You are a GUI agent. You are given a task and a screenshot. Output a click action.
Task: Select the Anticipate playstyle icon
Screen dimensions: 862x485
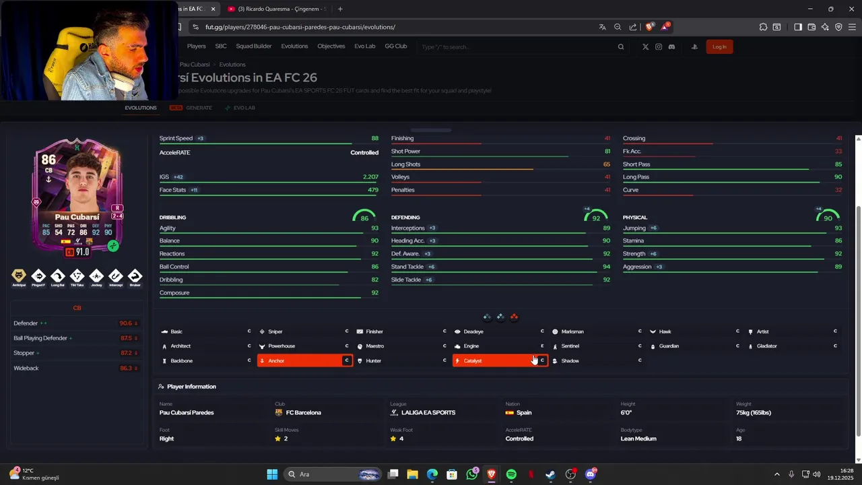19,276
